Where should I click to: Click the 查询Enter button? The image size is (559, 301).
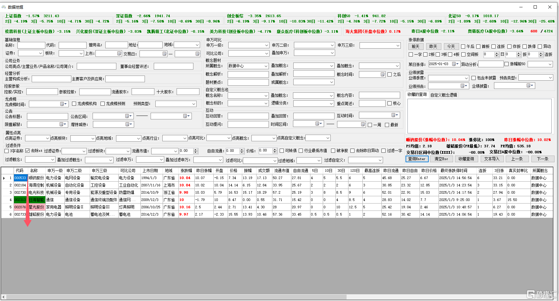tap(417, 159)
